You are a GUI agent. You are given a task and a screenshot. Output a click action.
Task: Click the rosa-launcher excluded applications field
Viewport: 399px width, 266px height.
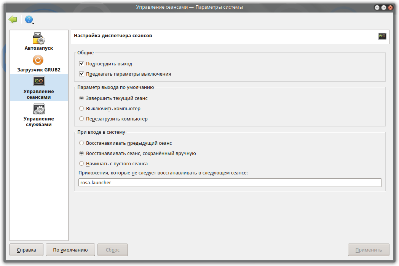[x=230, y=183]
